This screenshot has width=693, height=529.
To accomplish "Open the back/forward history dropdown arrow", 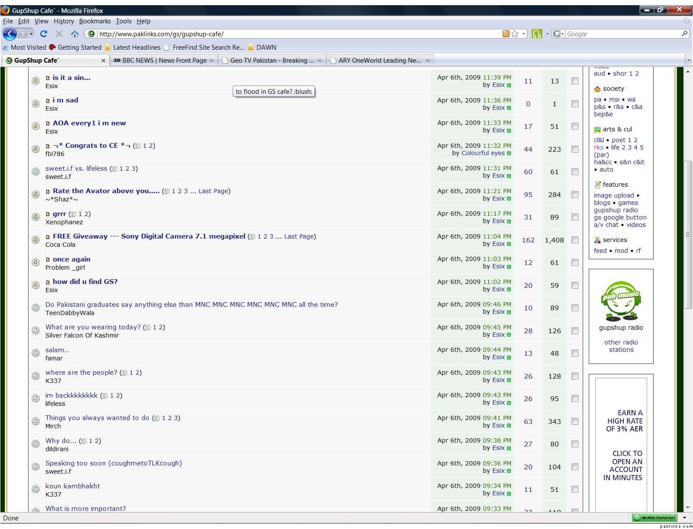I will click(31, 34).
